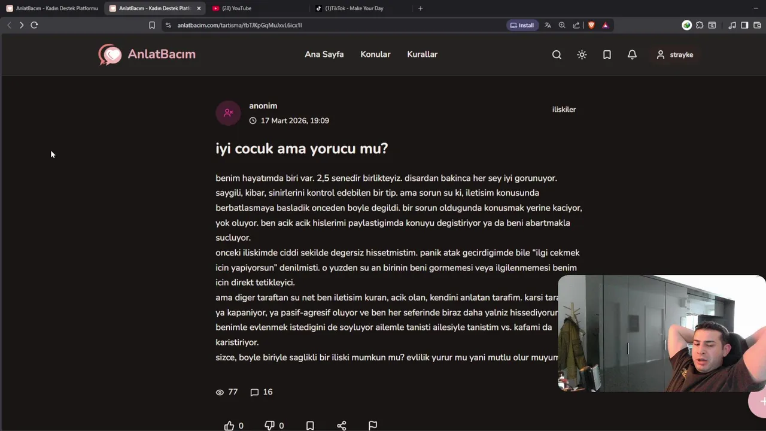The height and width of the screenshot is (431, 766).
Task: Switch to the first AnlatBacım tab
Action: click(52, 8)
